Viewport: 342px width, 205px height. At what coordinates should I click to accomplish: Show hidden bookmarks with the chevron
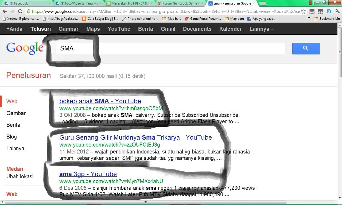click(309, 18)
